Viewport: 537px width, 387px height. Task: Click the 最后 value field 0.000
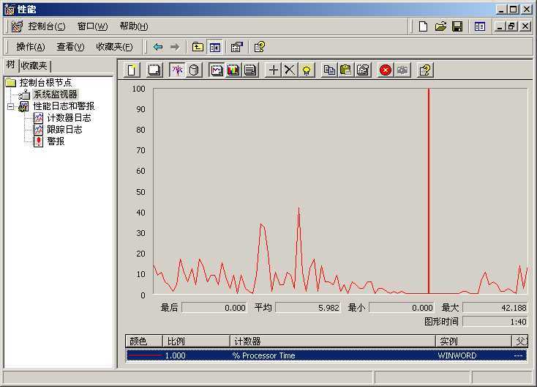pyautogui.click(x=214, y=308)
